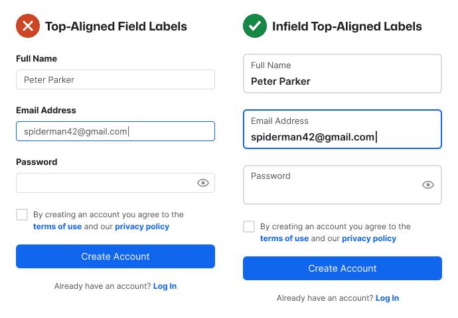
Task: Open the terms of use link in left form
Action: (57, 227)
